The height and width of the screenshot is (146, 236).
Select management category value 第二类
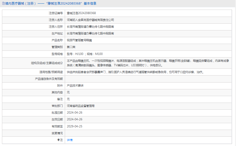coord(71,47)
